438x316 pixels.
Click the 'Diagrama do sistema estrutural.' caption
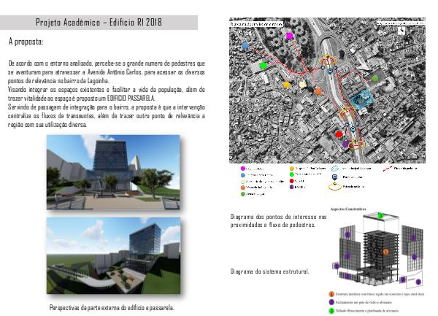coord(269,271)
